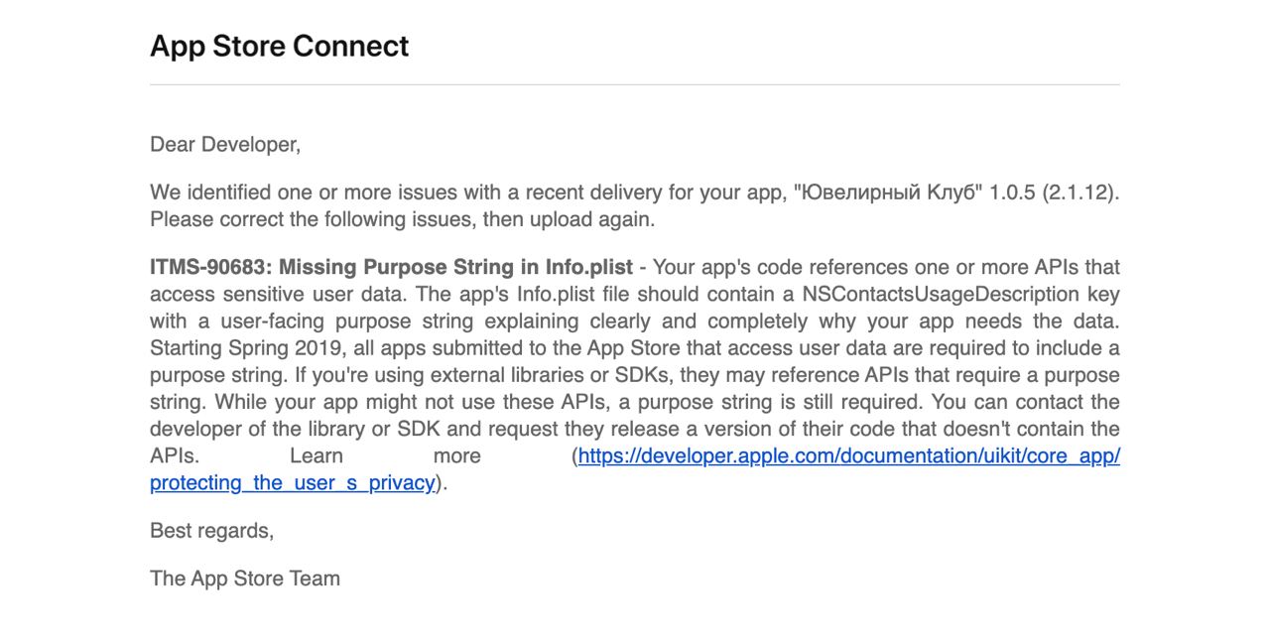
Task: Click the word more before the link
Action: (457, 456)
